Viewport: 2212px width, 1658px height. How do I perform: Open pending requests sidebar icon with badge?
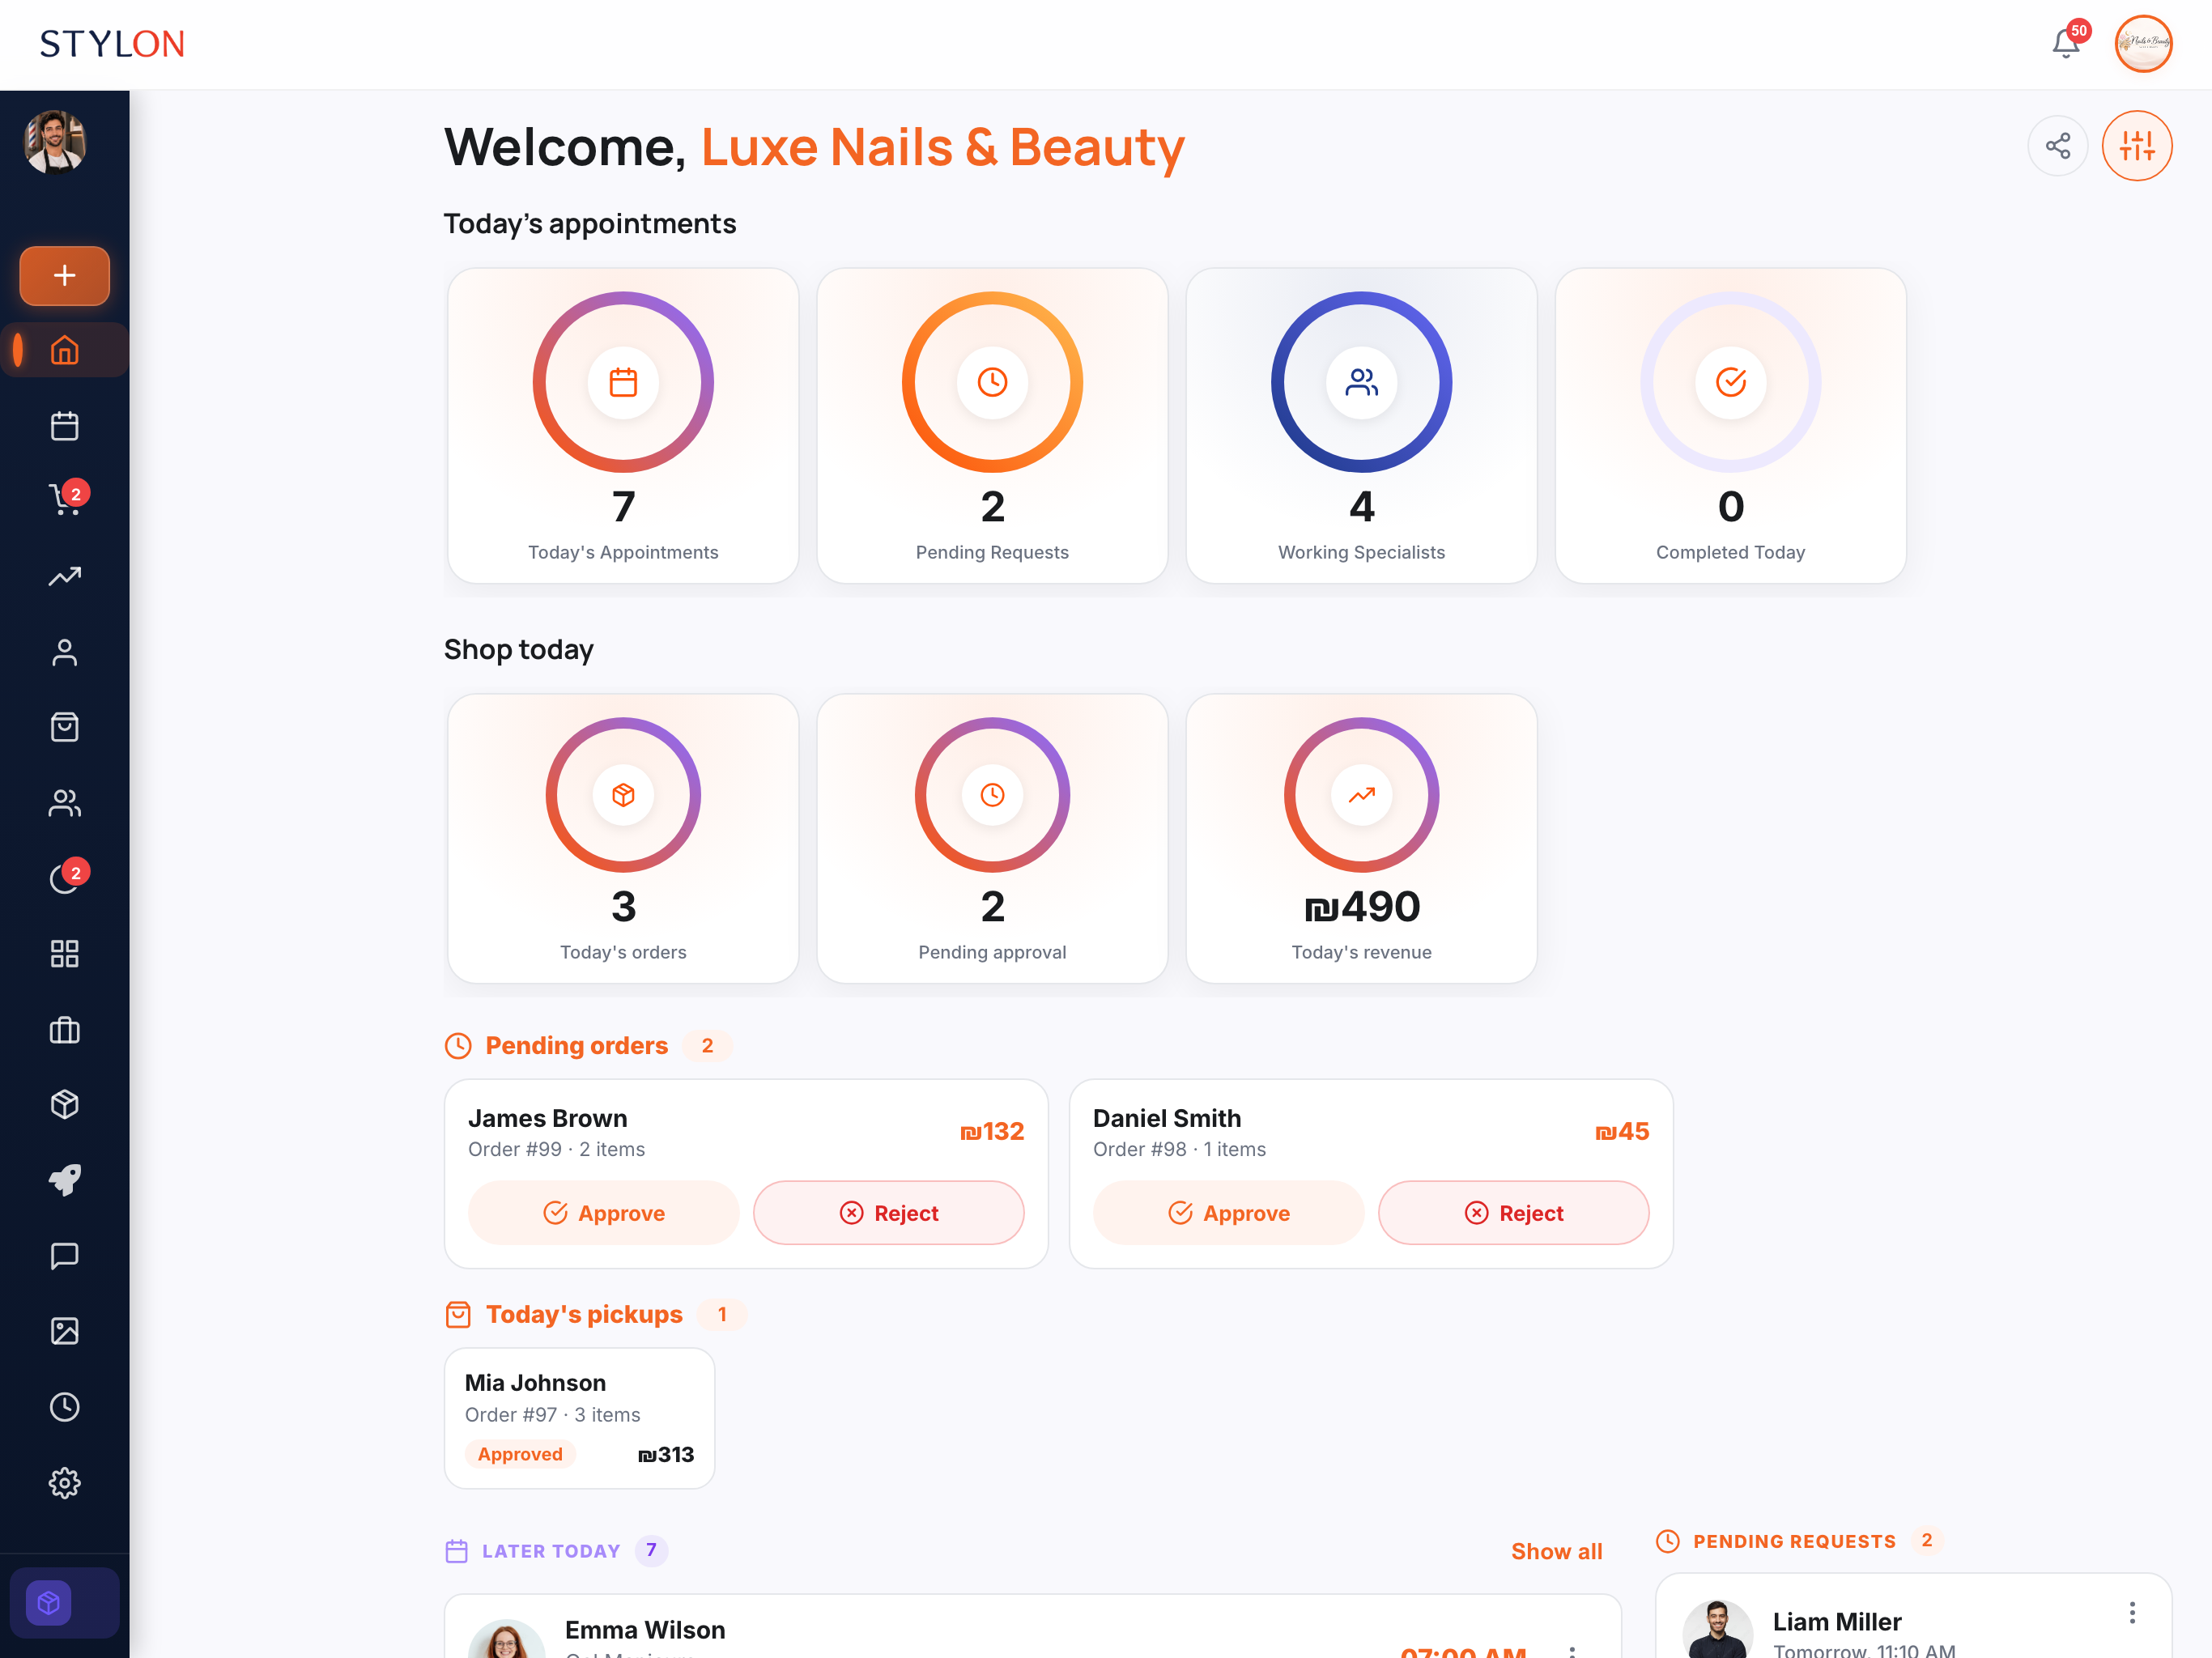[65, 879]
